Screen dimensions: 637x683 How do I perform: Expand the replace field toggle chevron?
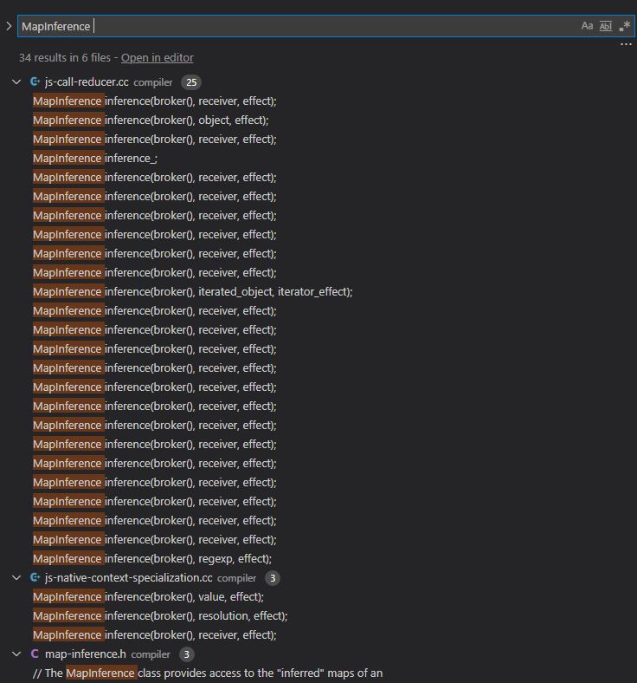click(9, 26)
